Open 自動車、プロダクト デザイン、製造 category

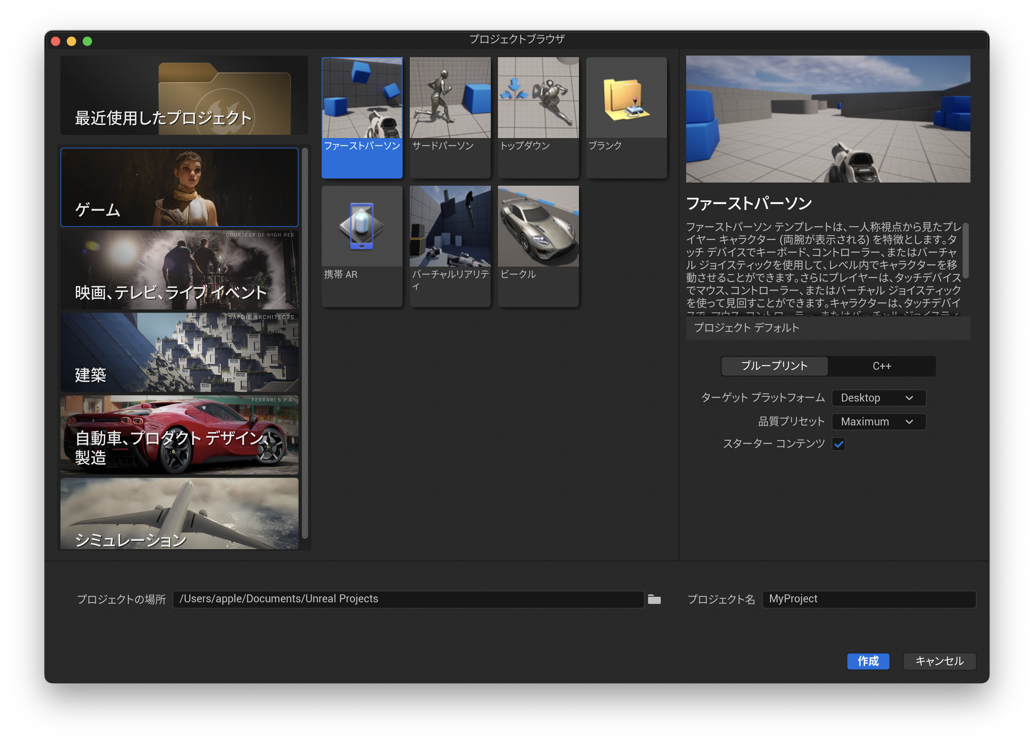(179, 434)
